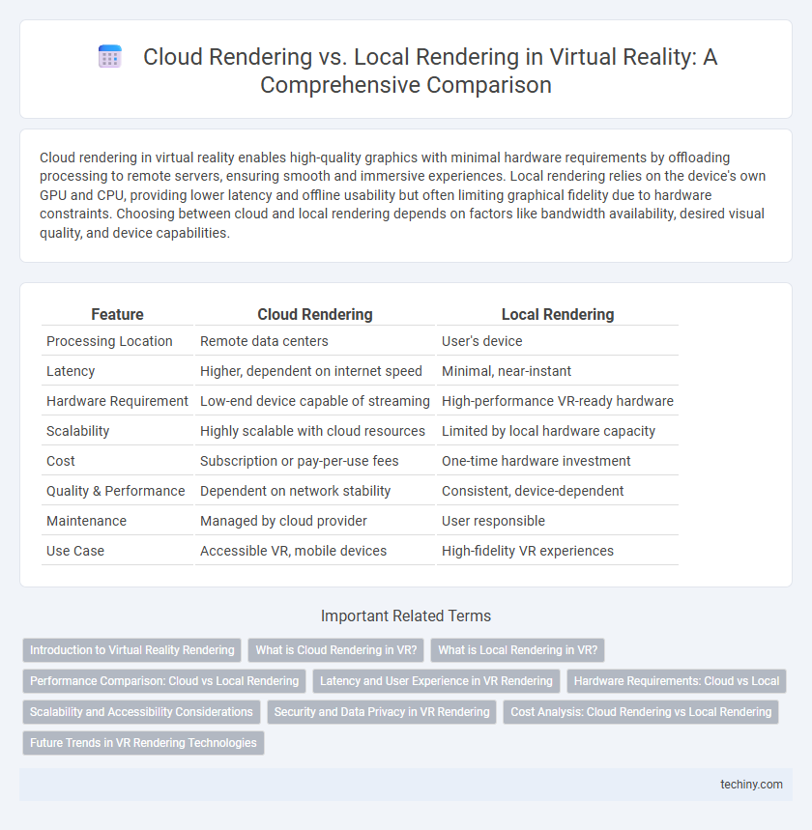Click Higher, dependent on internet speed cell
The width and height of the screenshot is (812, 830).
(x=314, y=371)
